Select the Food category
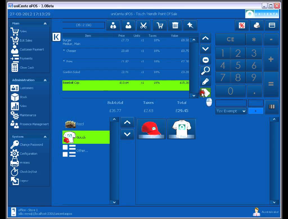This screenshot has width=288, height=219. [x=86, y=124]
